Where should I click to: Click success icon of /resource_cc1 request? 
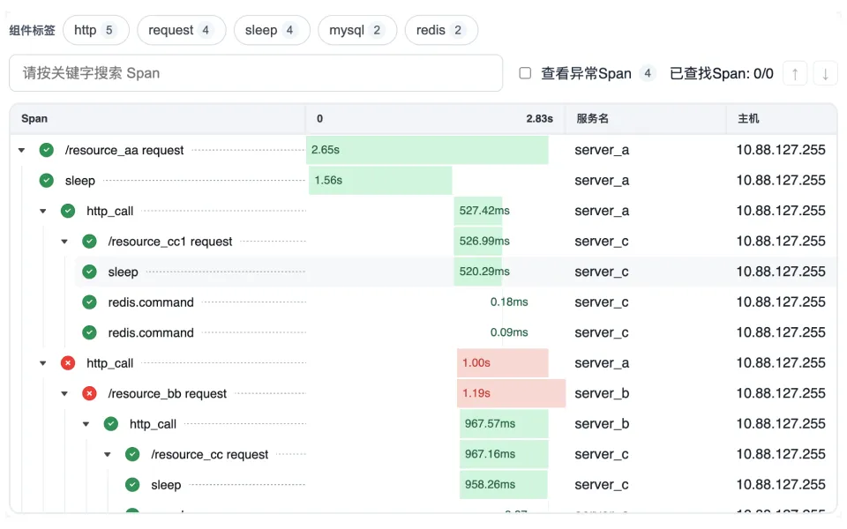click(x=90, y=242)
